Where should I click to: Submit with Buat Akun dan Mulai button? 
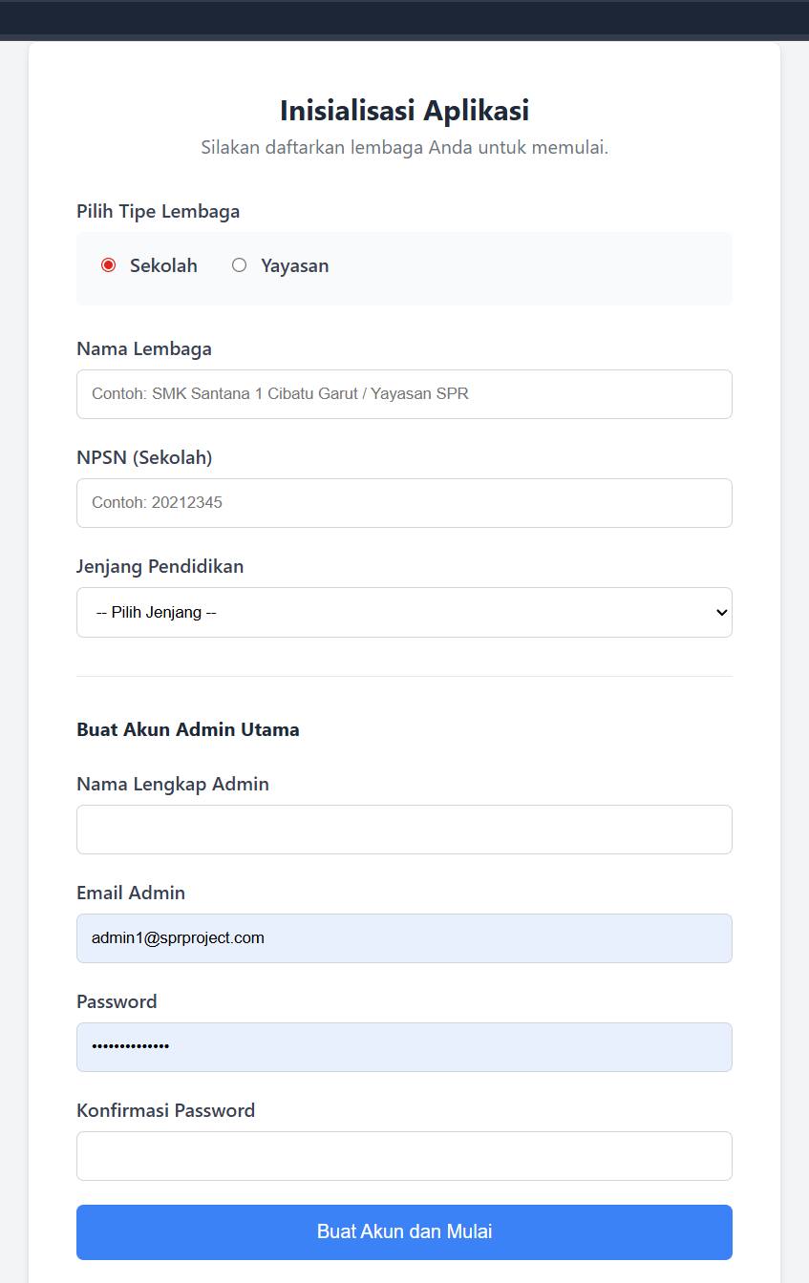404,1231
